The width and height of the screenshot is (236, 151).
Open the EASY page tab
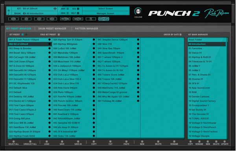[39, 19]
